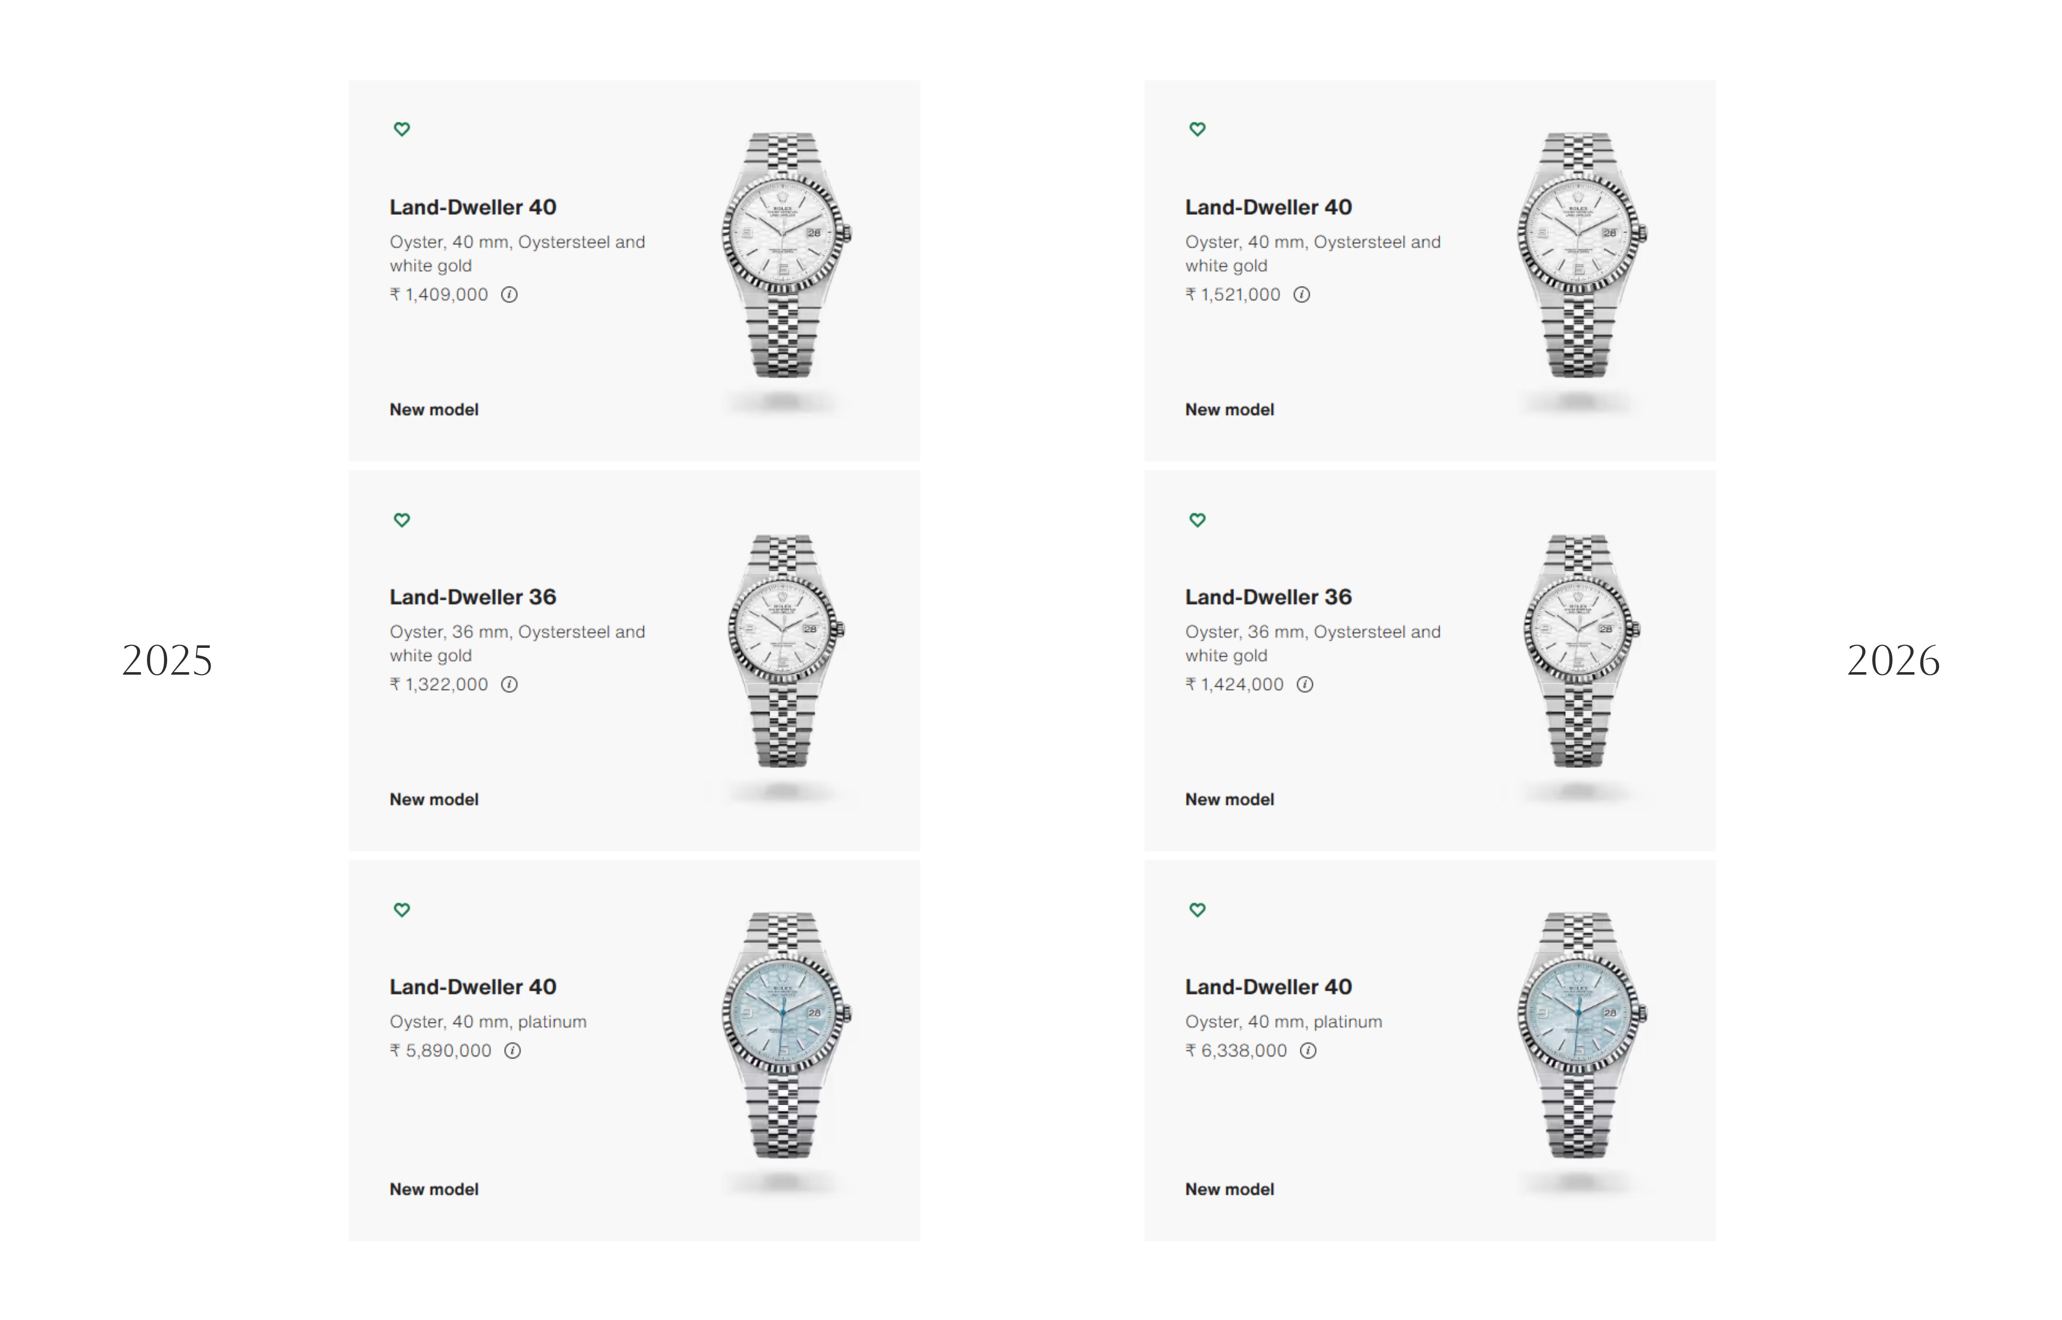Screen dimensions: 2062x1320
Task: Click heart icon on 2026 Land-Dweller 36 card
Action: [x=1197, y=519]
